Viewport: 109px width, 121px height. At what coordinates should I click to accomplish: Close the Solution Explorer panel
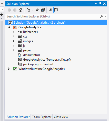(x=104, y=4)
